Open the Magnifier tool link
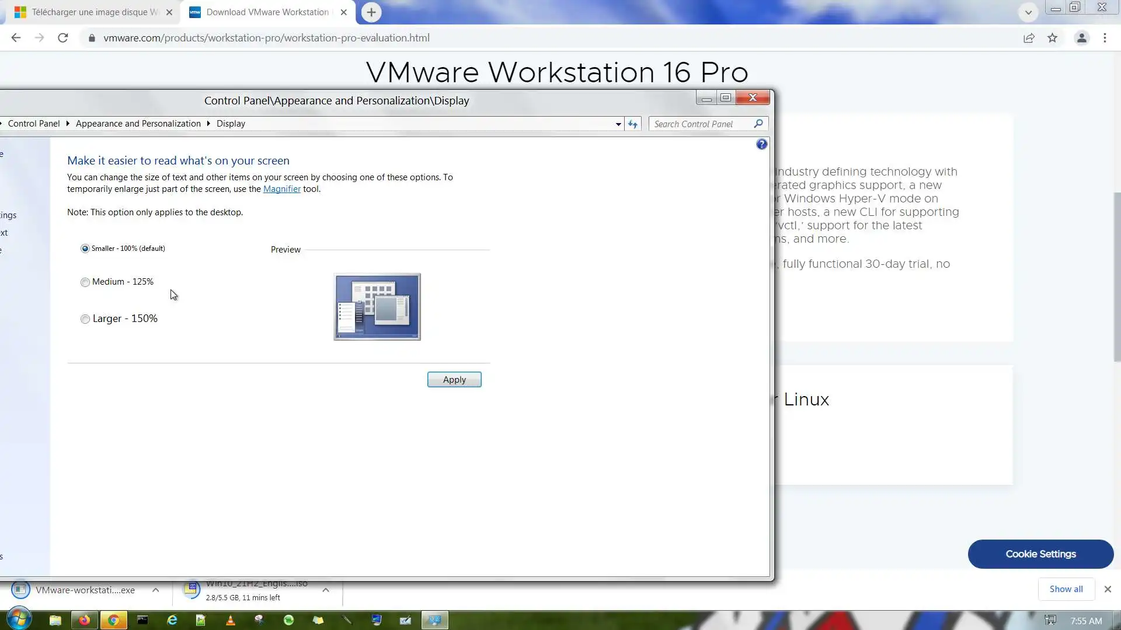 (281, 189)
